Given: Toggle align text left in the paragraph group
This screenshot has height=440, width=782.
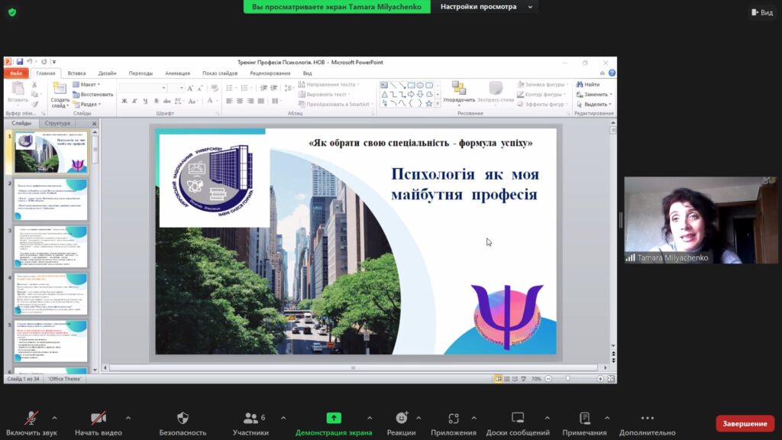Looking at the screenshot, I should [x=229, y=101].
